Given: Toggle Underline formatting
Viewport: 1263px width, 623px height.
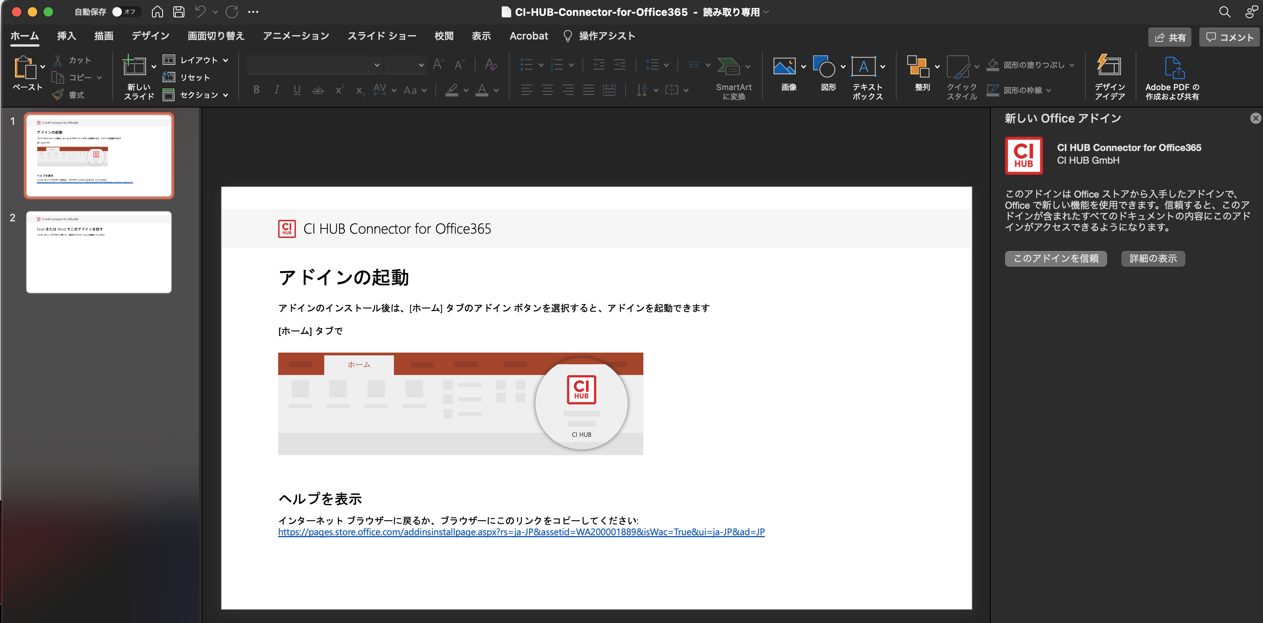Looking at the screenshot, I should coord(297,90).
